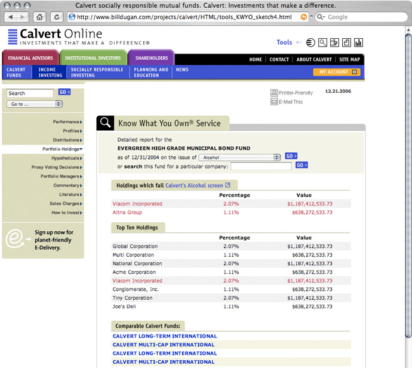Open the Institutional Investors tab
Screen dimensions: 412x368
93,58
